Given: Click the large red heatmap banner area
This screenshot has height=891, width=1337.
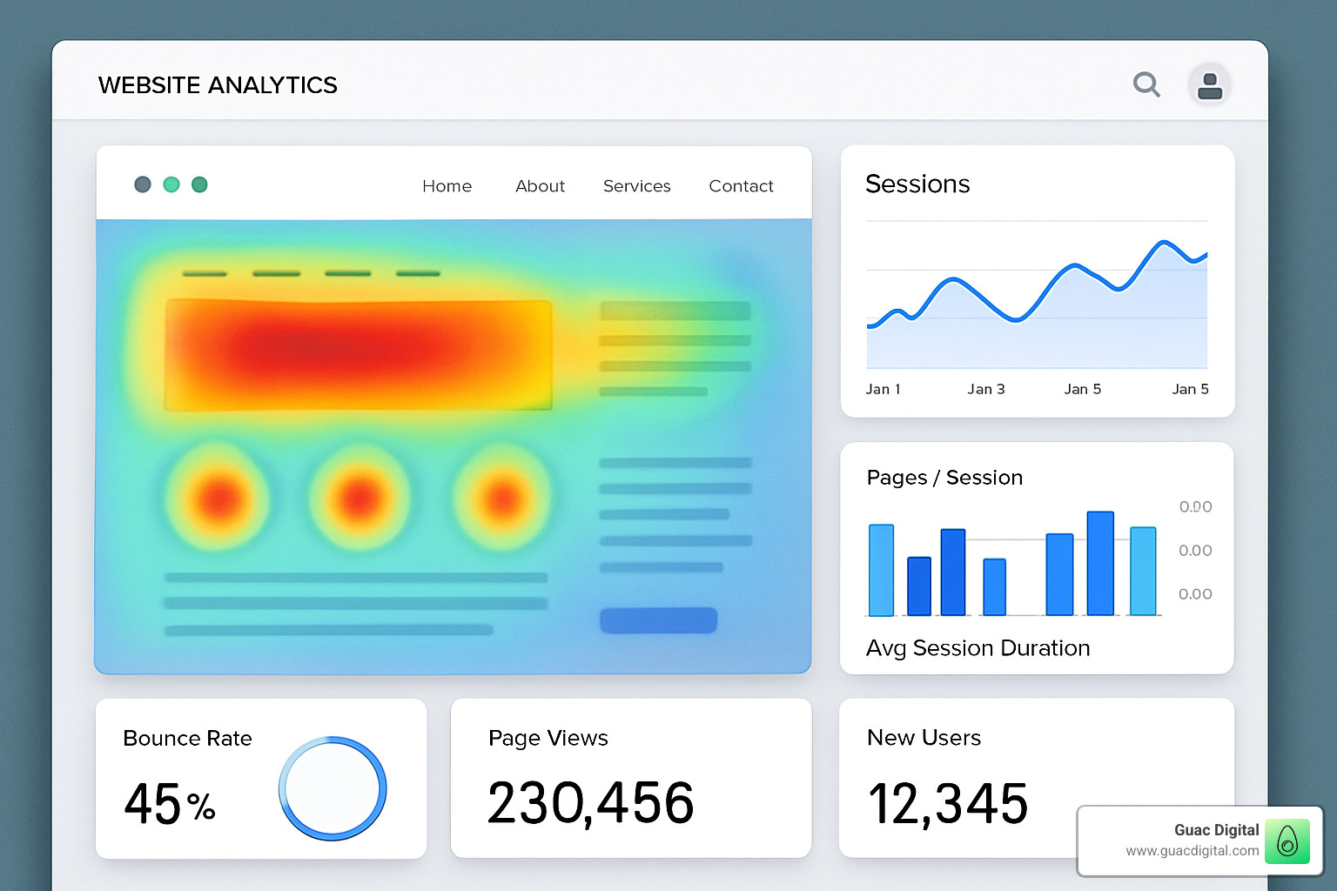Looking at the screenshot, I should (359, 355).
